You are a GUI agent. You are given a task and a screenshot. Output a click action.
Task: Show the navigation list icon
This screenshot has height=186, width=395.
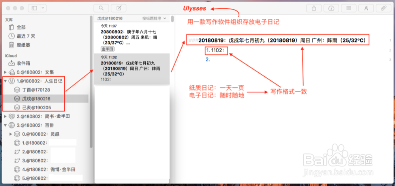pos(349,8)
